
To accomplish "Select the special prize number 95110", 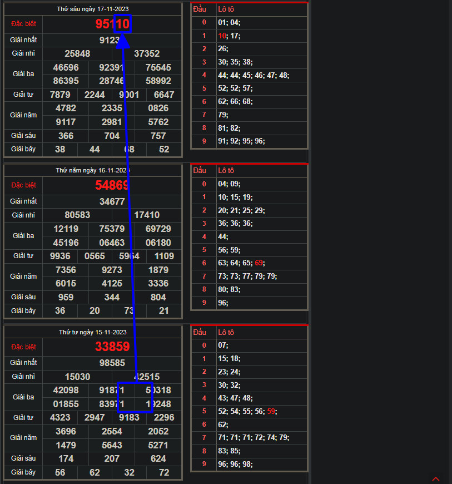I will point(112,24).
